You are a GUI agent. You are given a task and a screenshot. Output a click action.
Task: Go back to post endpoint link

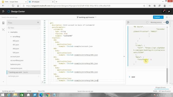[x=133, y=77]
